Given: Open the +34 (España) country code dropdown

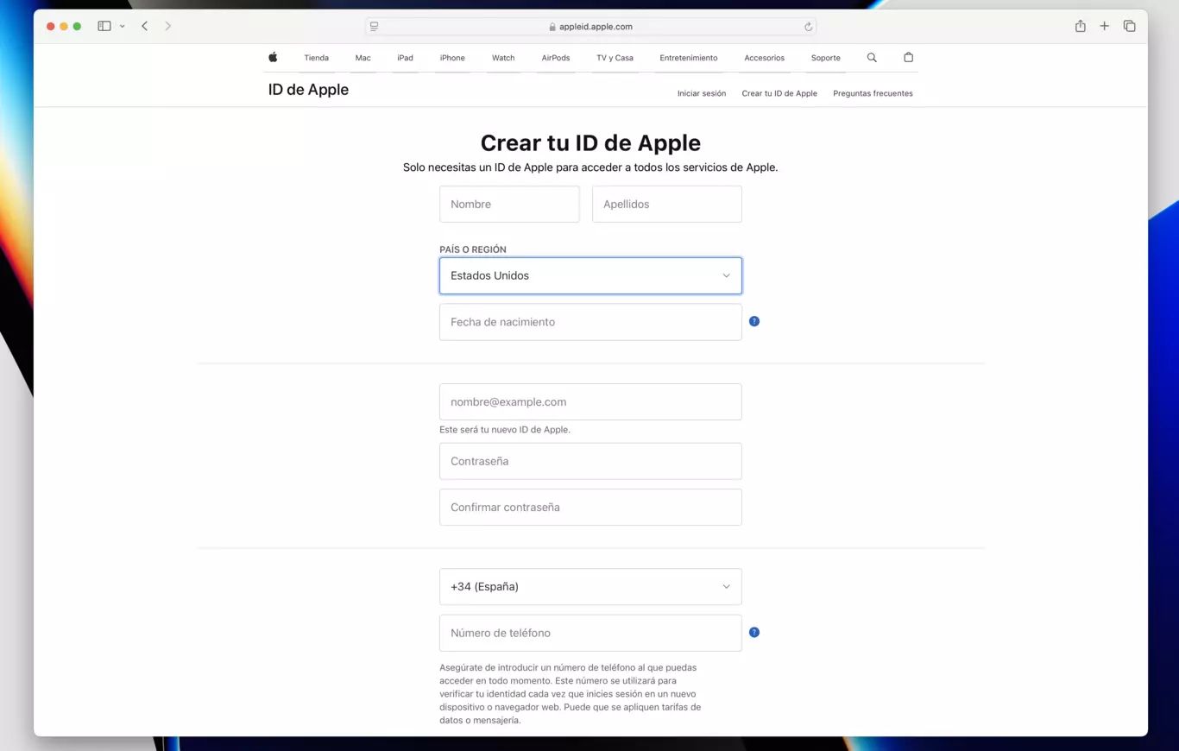Looking at the screenshot, I should click(x=590, y=587).
